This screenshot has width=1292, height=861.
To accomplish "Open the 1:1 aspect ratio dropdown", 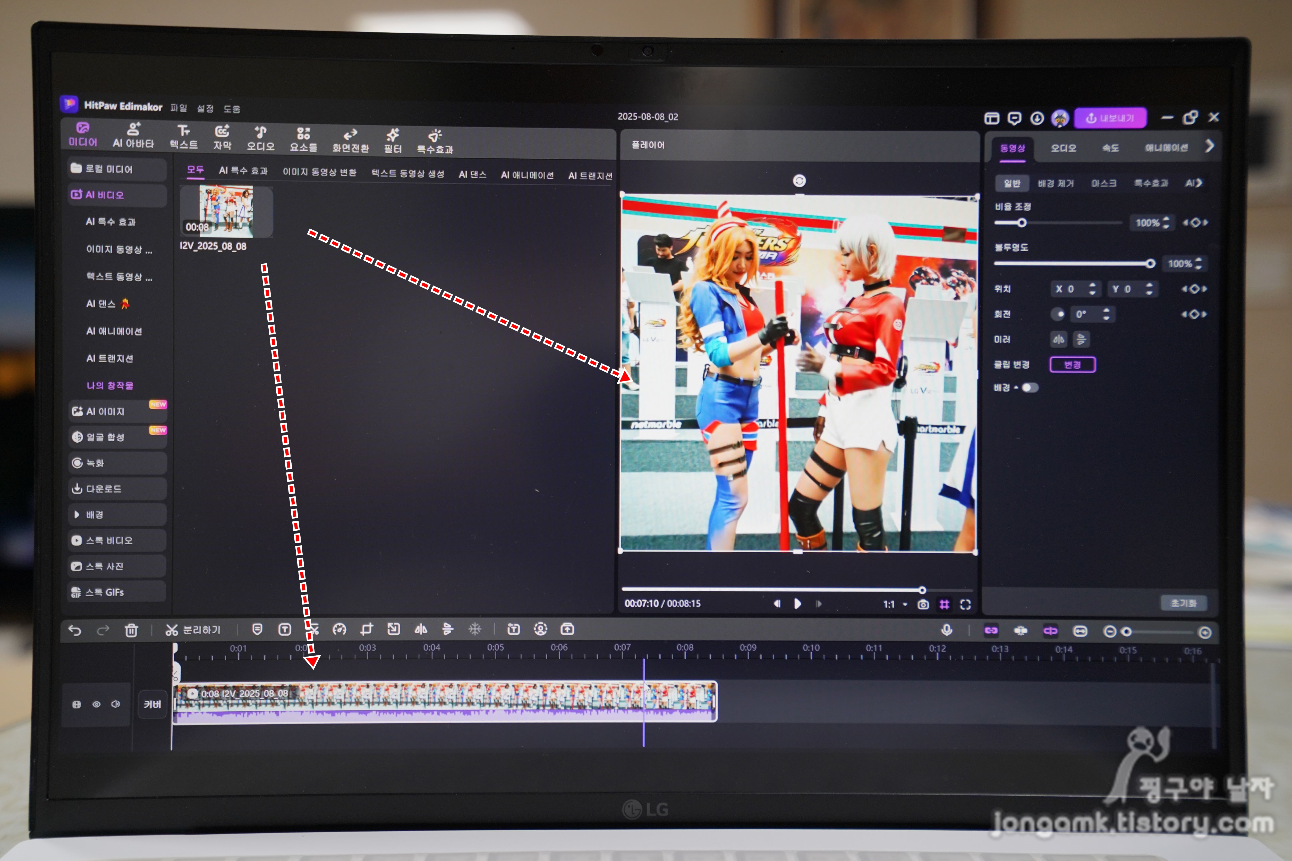I will point(895,605).
